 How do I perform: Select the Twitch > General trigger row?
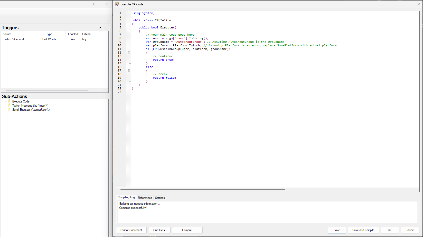coord(55,39)
